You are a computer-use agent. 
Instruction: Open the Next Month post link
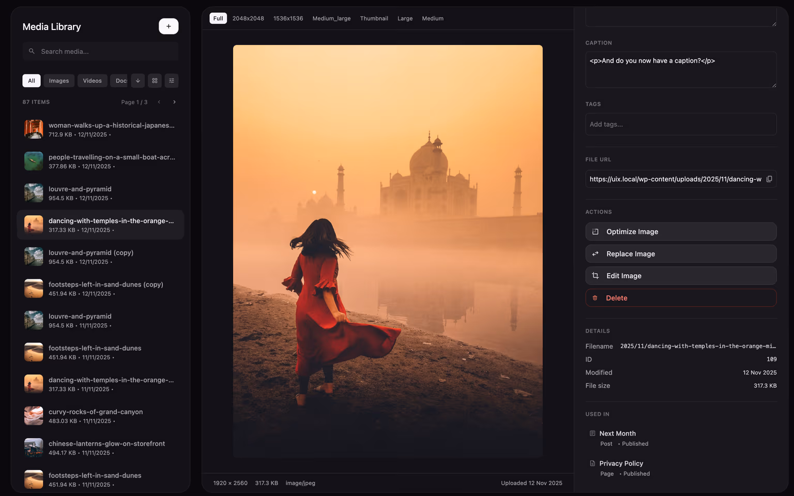tap(618, 433)
